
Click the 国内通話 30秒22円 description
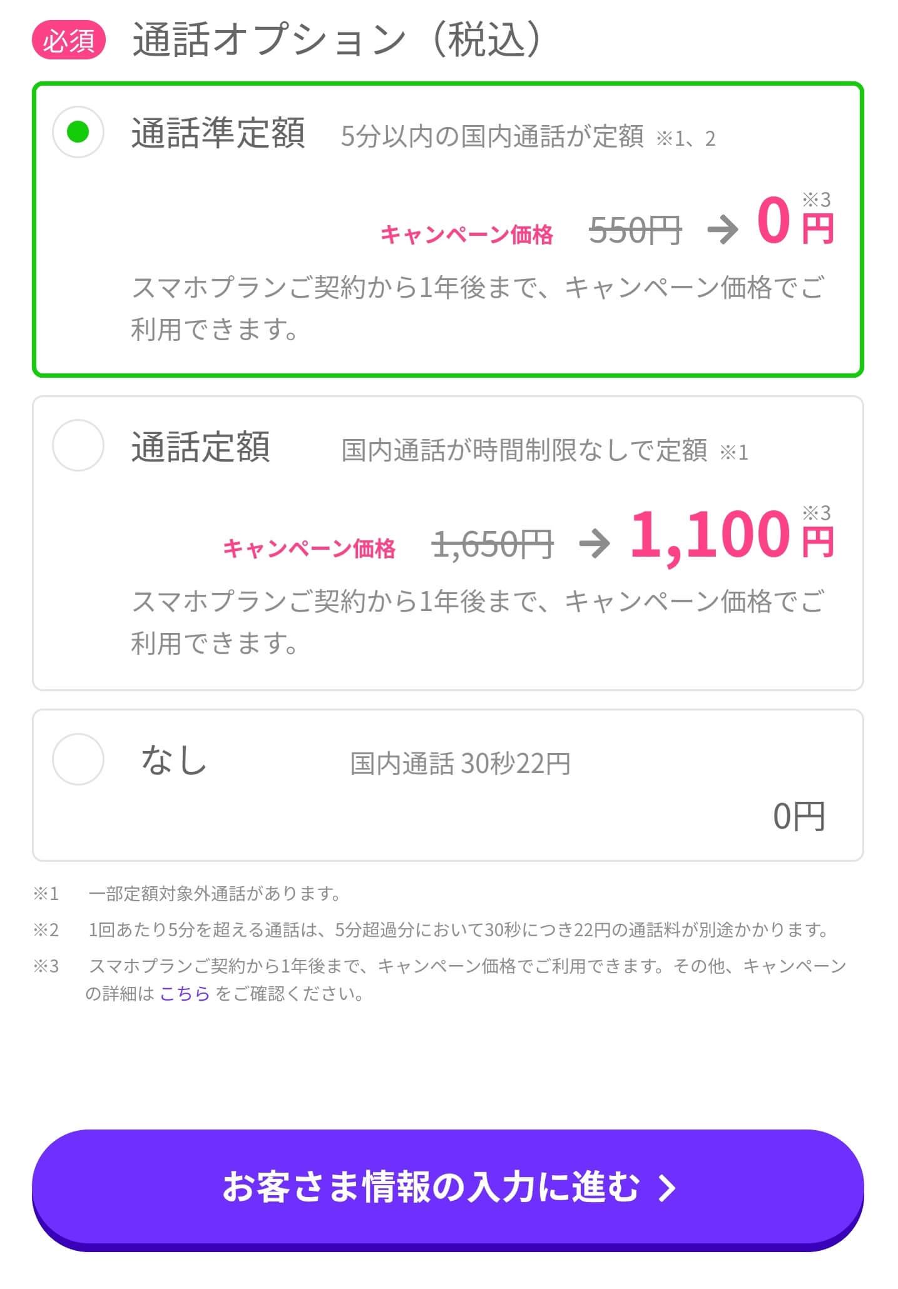tap(460, 764)
